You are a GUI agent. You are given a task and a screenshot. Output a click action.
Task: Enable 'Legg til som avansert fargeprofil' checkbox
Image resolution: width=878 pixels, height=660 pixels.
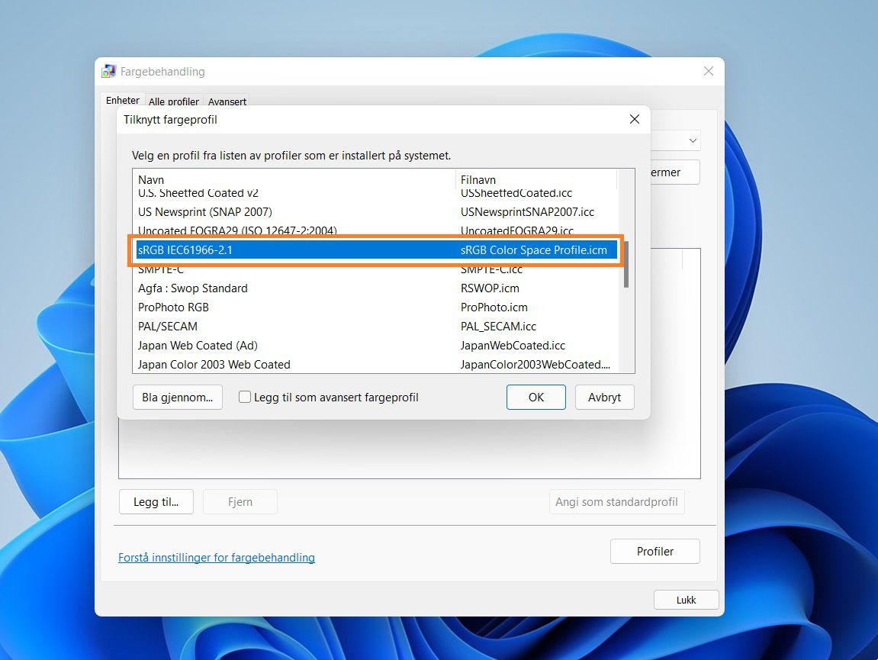245,397
